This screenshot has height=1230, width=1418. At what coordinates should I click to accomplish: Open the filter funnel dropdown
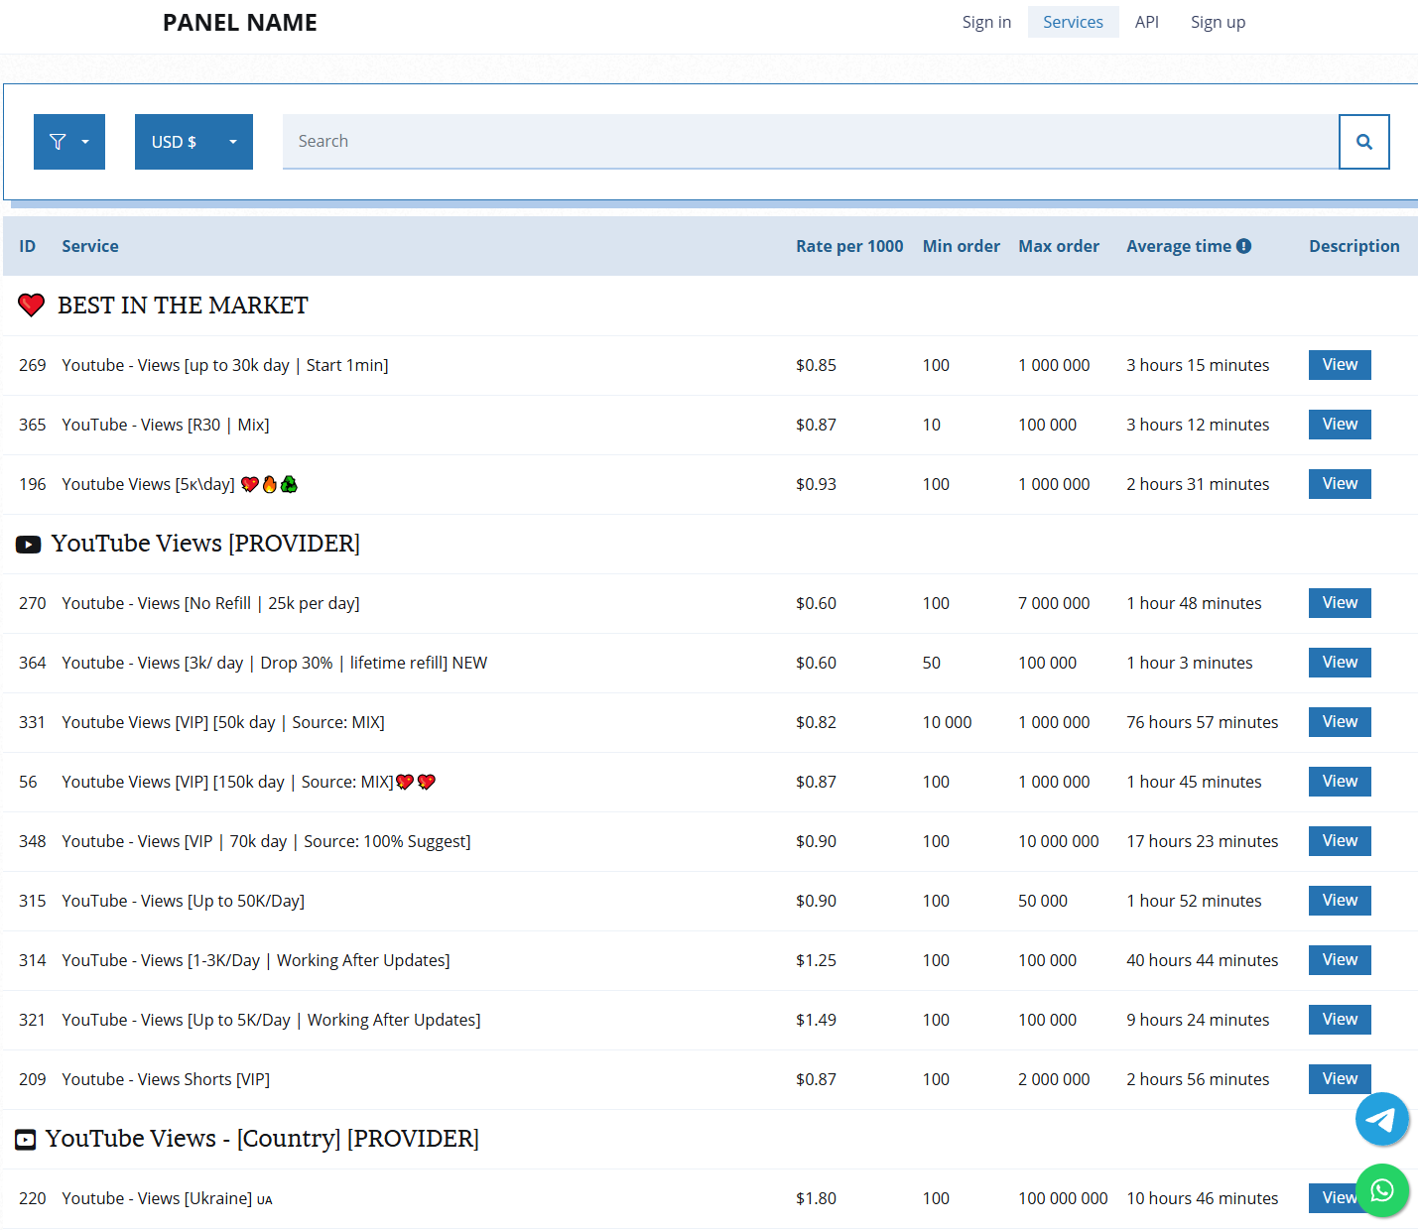68,142
